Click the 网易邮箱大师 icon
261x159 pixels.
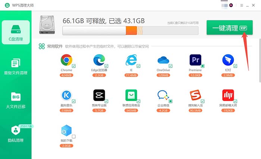click(x=228, y=95)
